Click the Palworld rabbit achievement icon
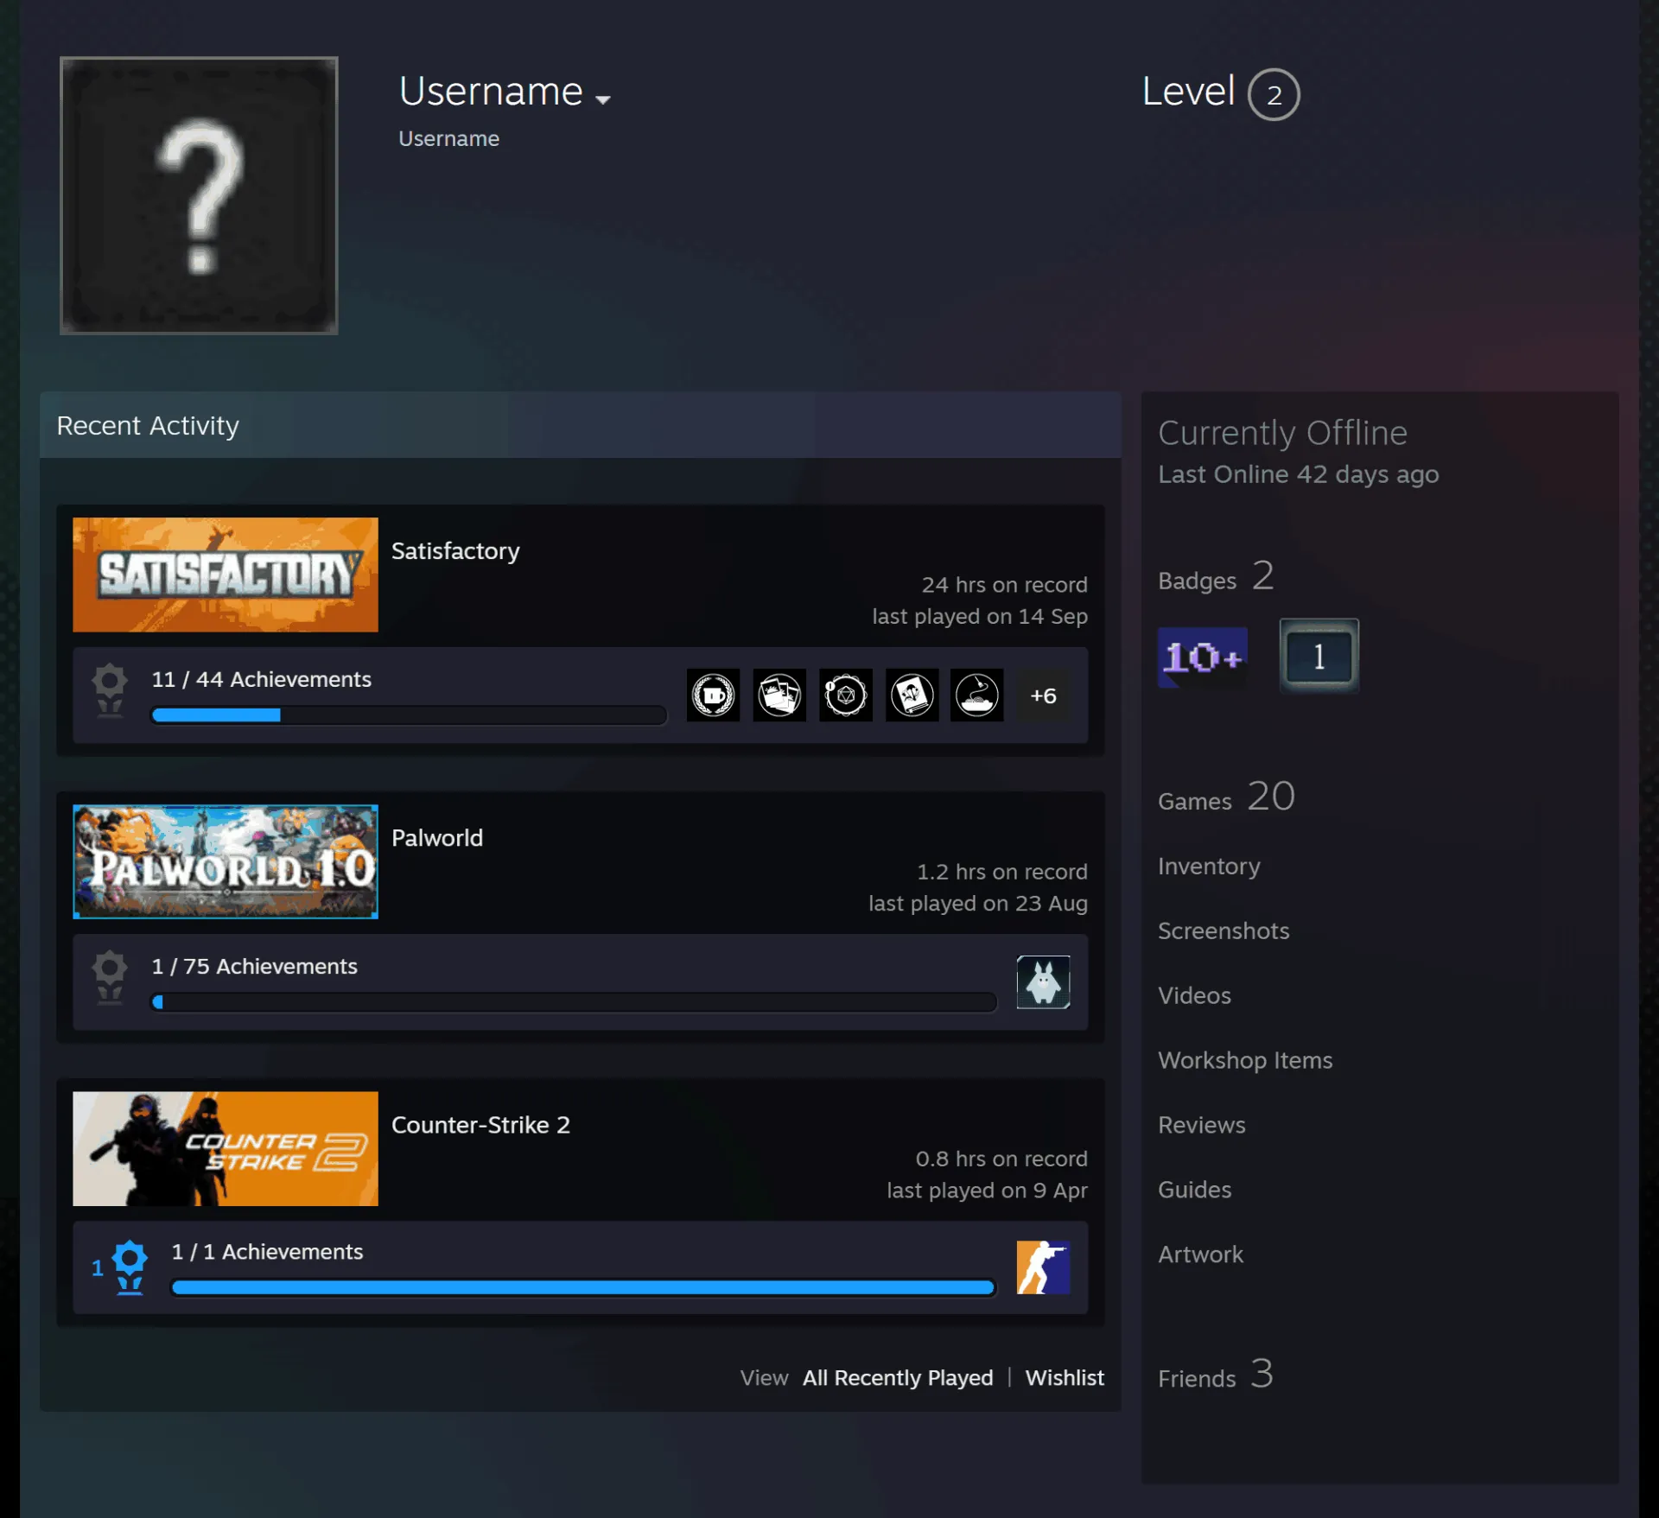The height and width of the screenshot is (1518, 1659). (x=1044, y=982)
